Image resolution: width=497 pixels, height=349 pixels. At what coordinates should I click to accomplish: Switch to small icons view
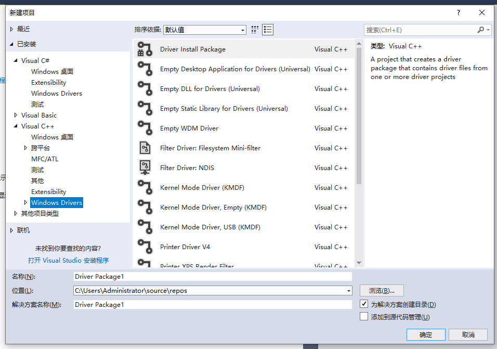coord(255,30)
